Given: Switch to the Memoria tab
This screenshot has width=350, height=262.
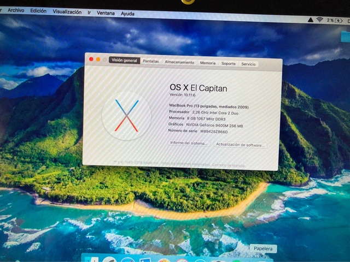Looking at the screenshot, I should click(x=208, y=63).
